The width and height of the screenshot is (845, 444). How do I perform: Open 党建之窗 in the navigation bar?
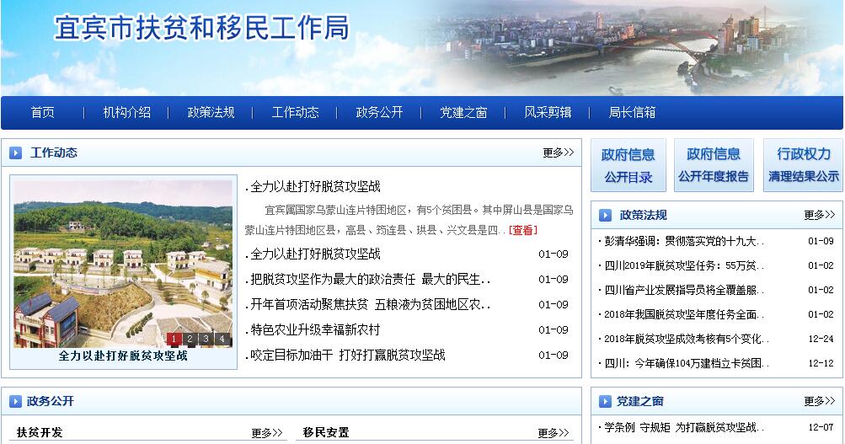coord(463,113)
